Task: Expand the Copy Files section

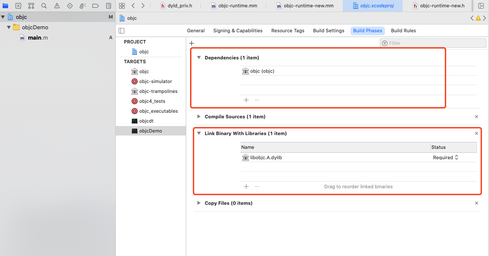Action: [x=199, y=203]
